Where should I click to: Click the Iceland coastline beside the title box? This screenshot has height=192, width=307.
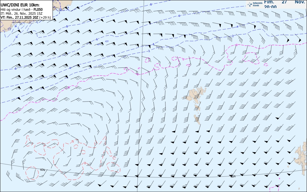click(63, 6)
